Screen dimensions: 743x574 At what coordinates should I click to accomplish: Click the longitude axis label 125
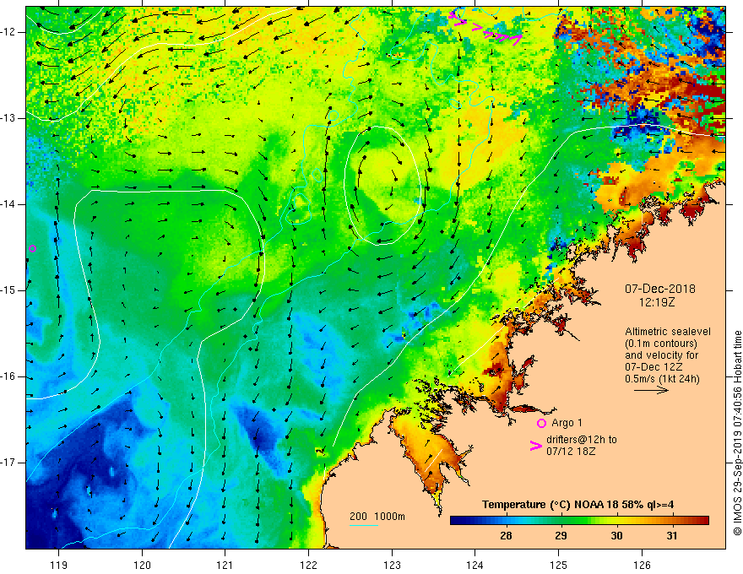(559, 565)
